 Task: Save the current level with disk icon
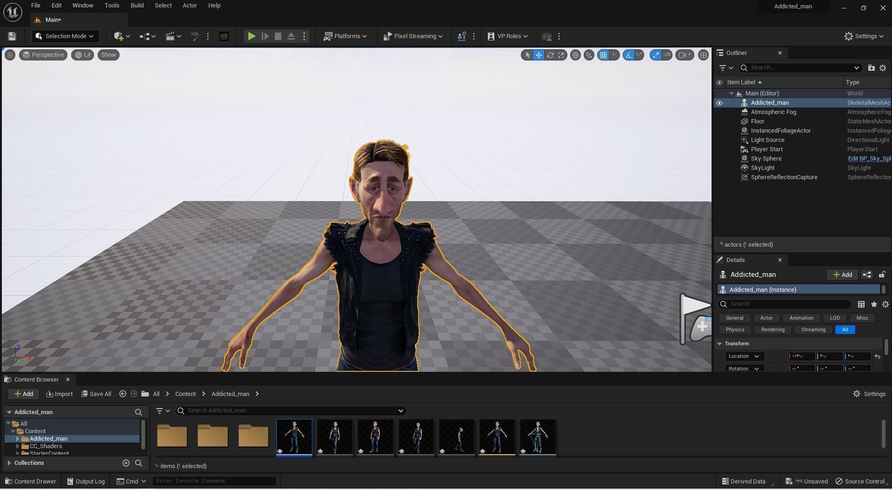(x=12, y=36)
